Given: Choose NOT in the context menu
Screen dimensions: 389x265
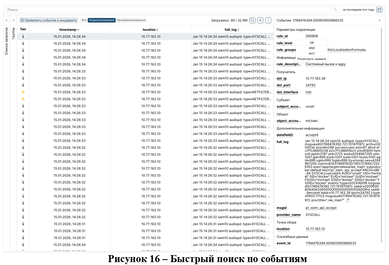Looking at the screenshot, I should click(312, 53).
